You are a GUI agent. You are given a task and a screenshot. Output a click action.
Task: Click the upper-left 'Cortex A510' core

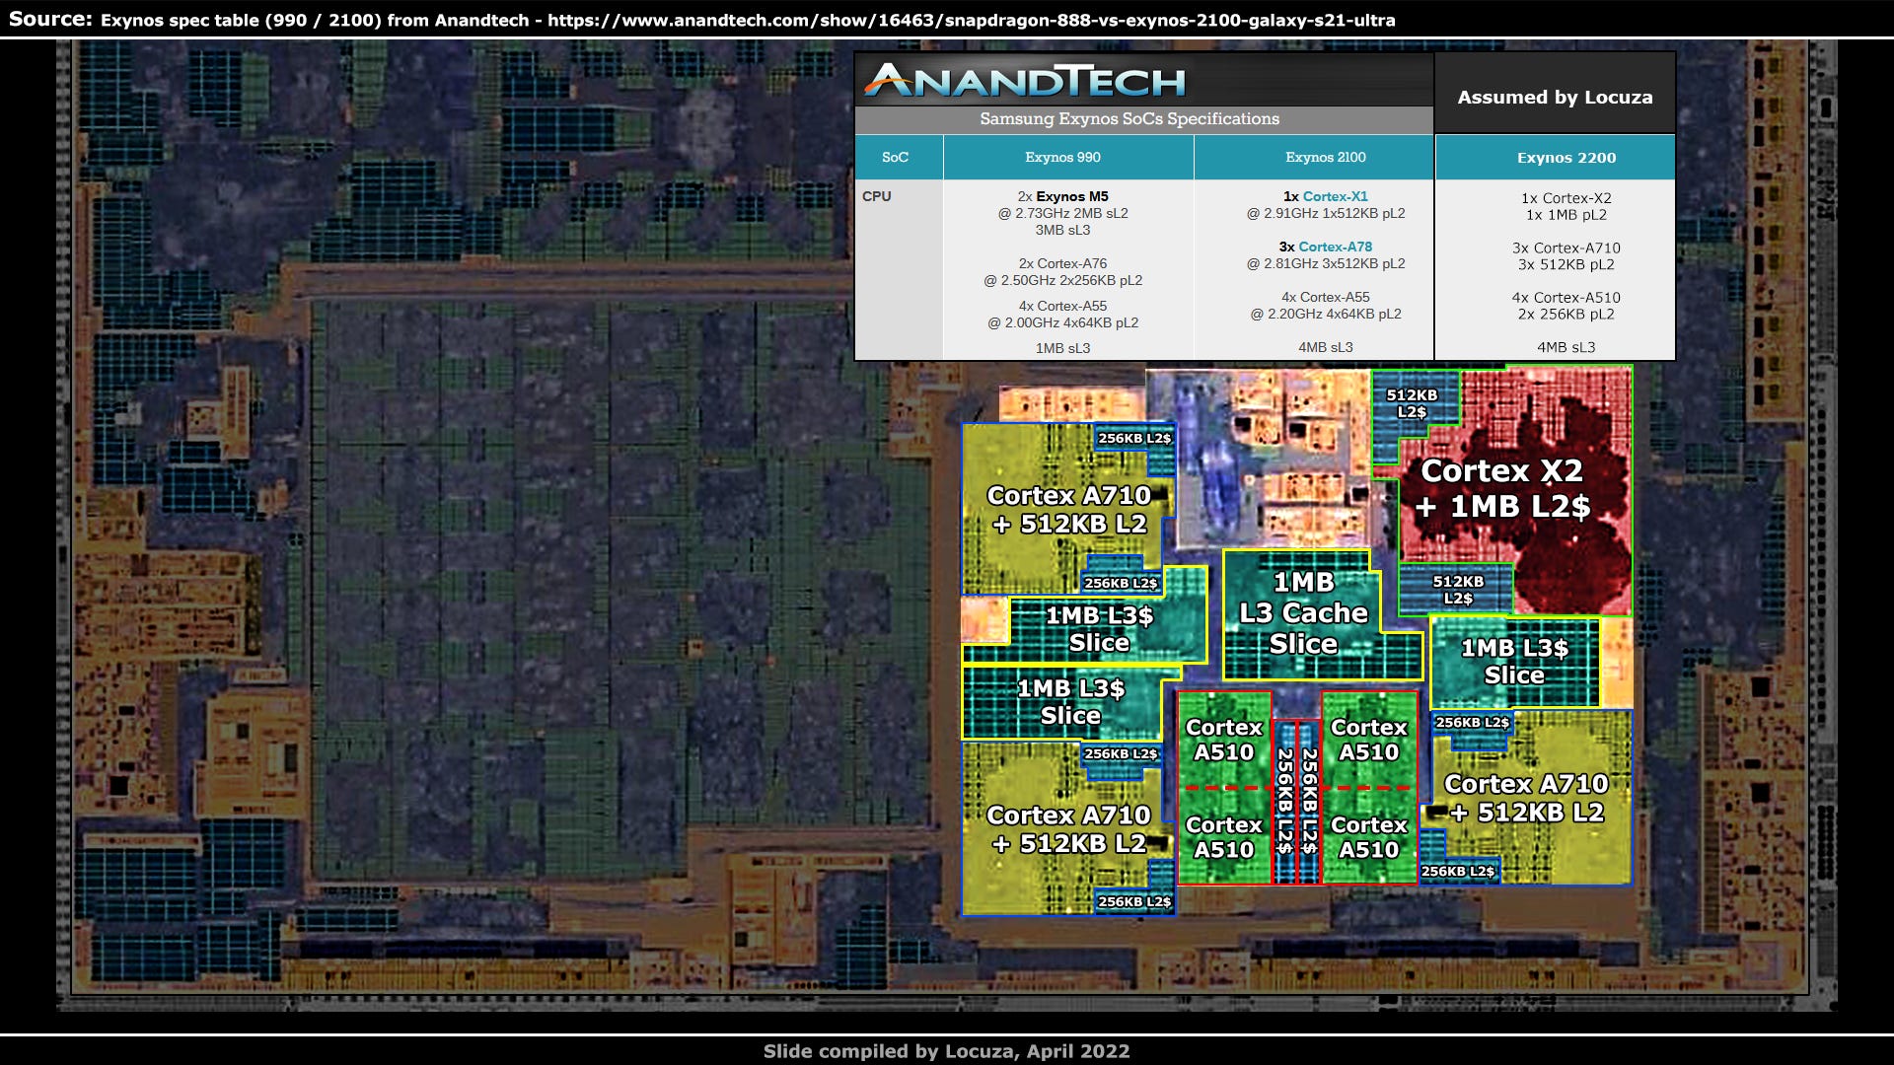(1224, 740)
